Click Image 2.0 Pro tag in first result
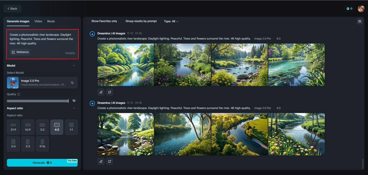368x175 pixels. 262,39
